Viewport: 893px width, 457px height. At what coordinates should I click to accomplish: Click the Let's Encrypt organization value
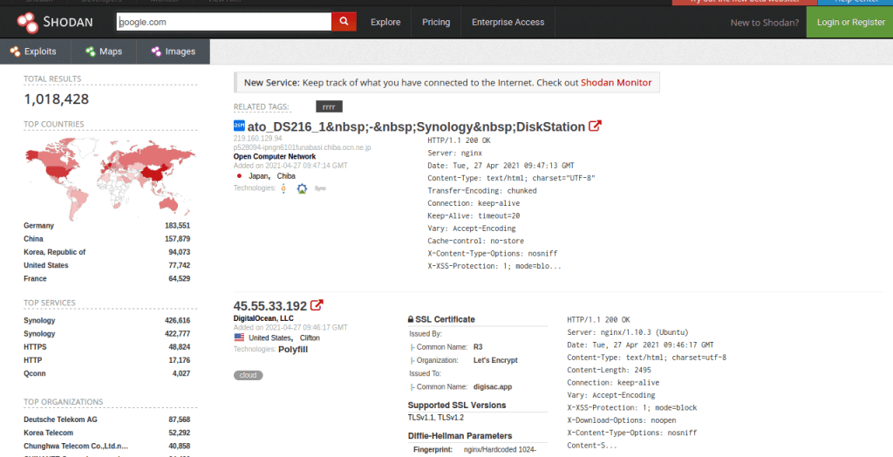click(x=495, y=360)
